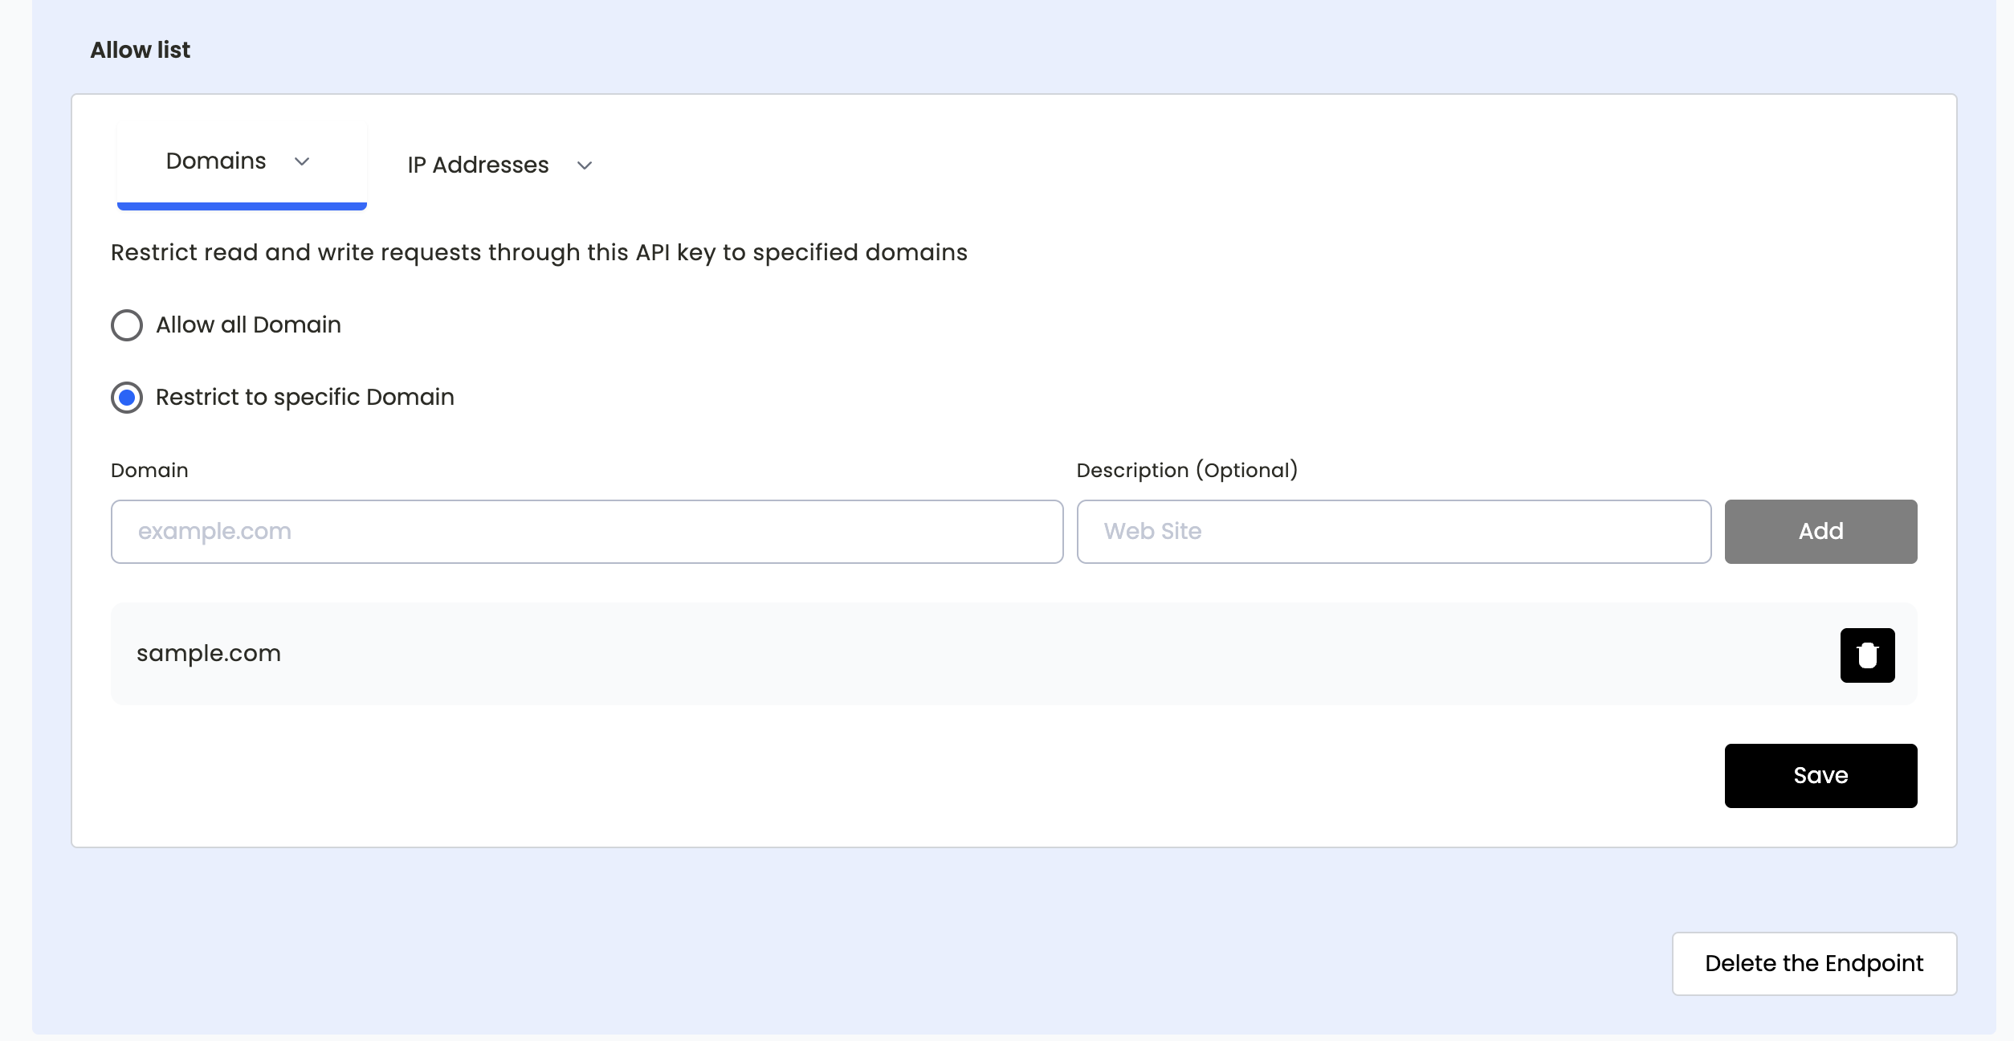Viewport: 2014px width, 1041px height.
Task: Expand the IP Addresses chevron arrow
Action: [x=585, y=165]
